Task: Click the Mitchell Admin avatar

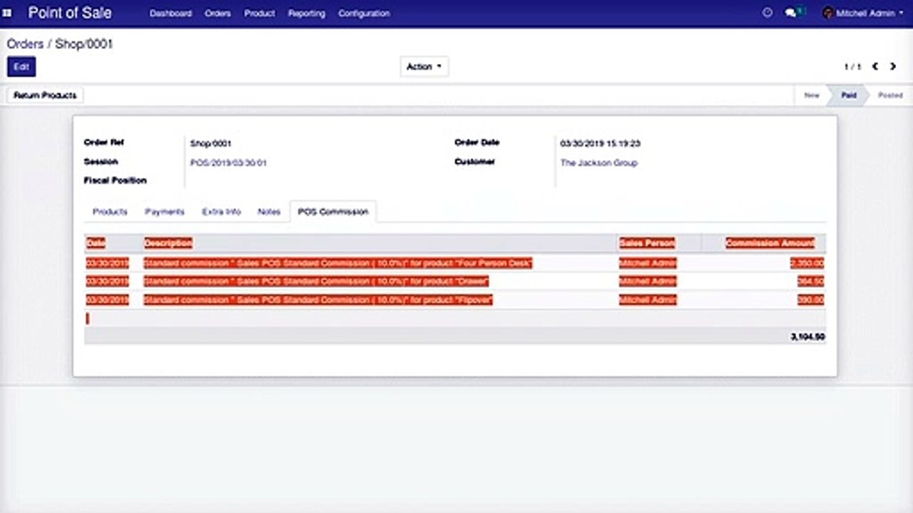Action: [x=827, y=13]
